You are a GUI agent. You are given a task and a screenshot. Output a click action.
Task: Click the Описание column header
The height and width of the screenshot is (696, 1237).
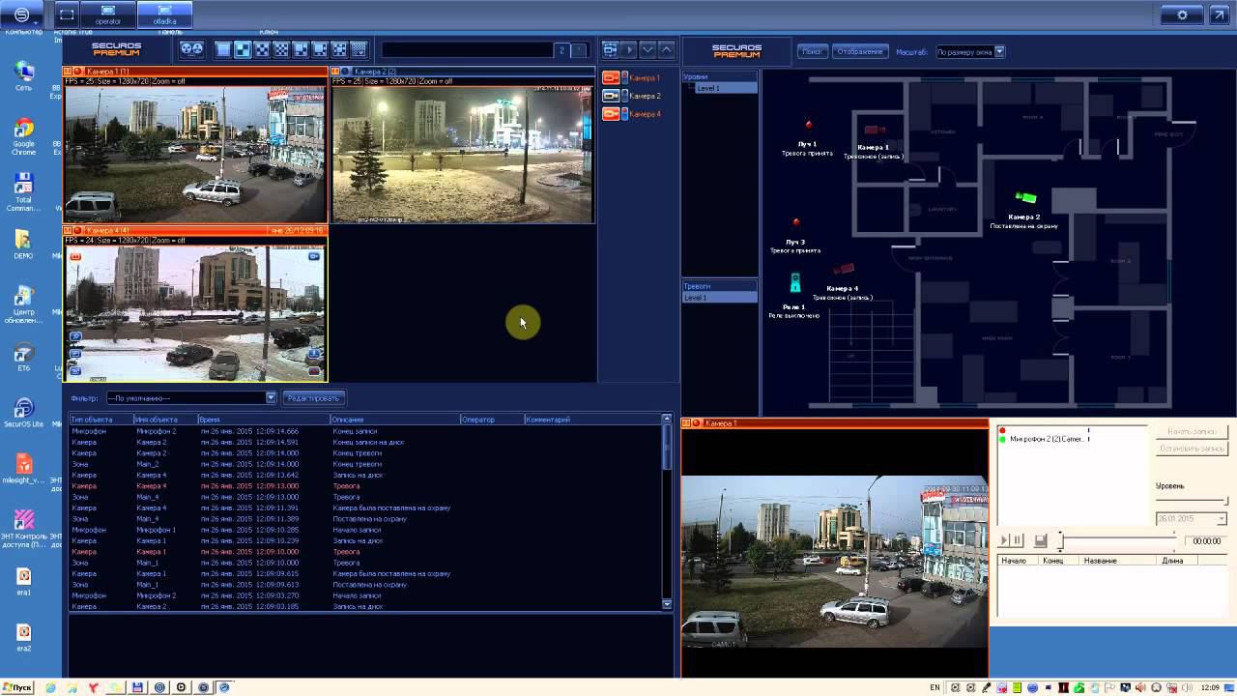tap(394, 420)
